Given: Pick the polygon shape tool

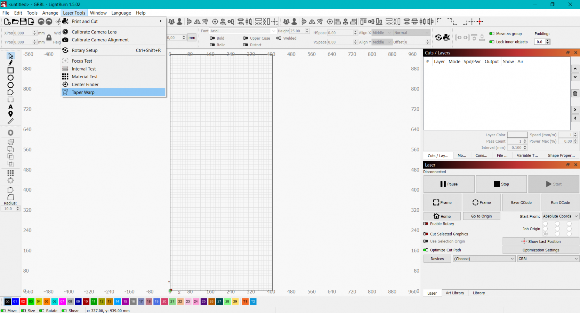Looking at the screenshot, I should [10, 85].
